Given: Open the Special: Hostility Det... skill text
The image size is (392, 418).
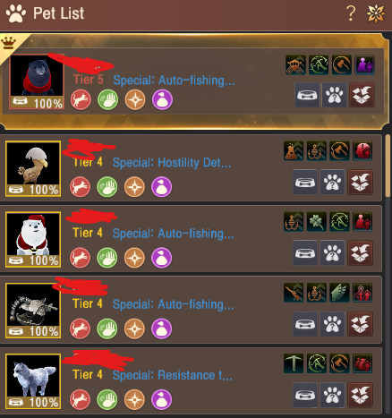Looking at the screenshot, I should [172, 163].
